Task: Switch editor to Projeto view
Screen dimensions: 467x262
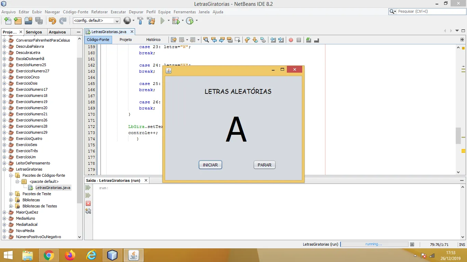Action: (125, 40)
